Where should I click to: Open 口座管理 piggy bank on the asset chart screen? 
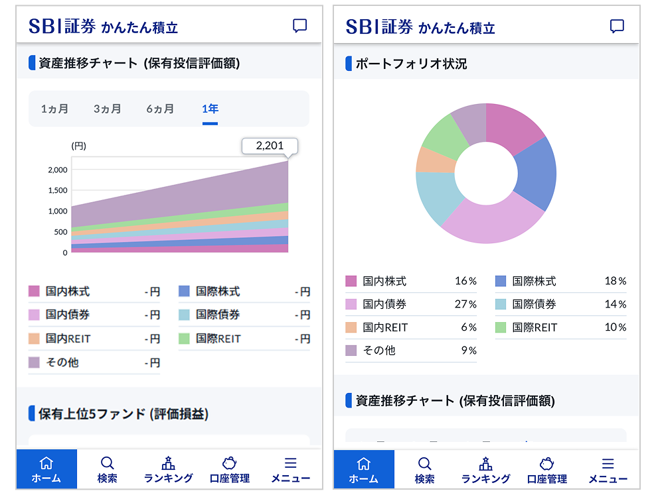[x=230, y=469]
